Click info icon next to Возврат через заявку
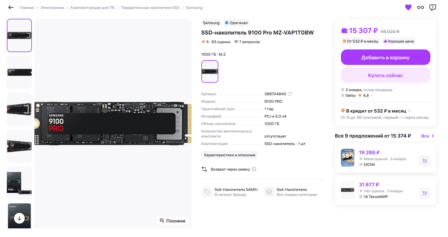This screenshot has height=237, width=448. pos(254,169)
